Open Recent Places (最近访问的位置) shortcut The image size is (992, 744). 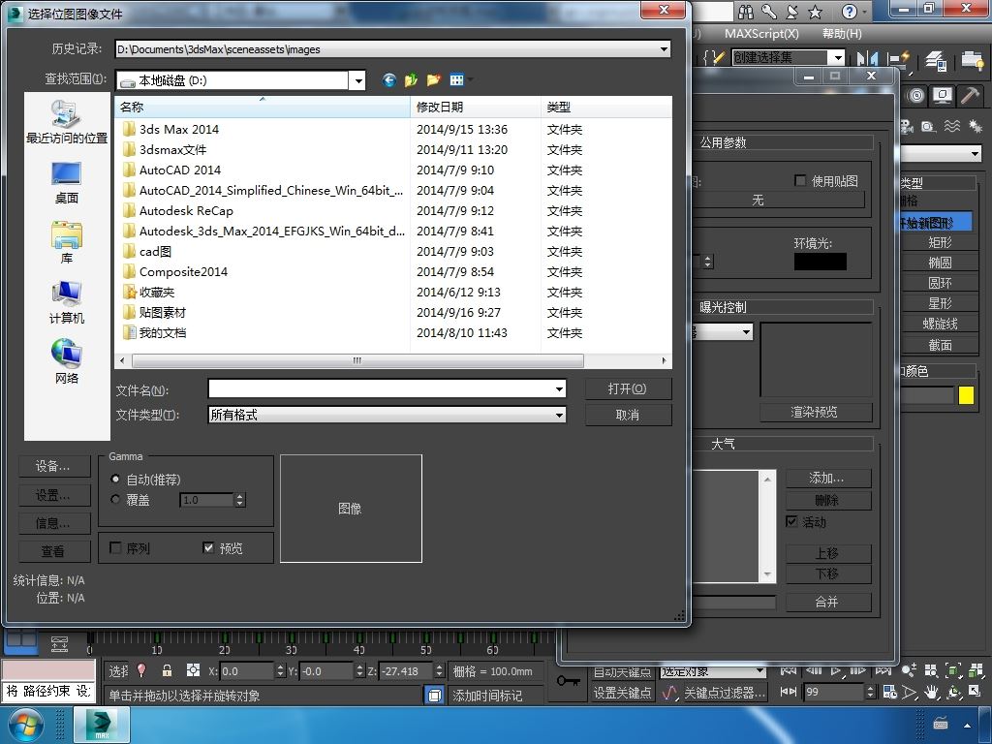pyautogui.click(x=67, y=122)
